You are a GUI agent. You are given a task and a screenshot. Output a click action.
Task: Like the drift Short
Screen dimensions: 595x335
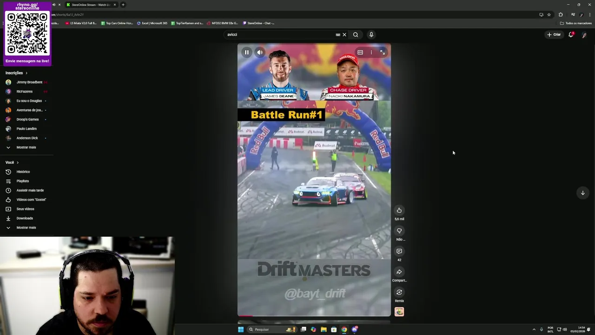[399, 210]
